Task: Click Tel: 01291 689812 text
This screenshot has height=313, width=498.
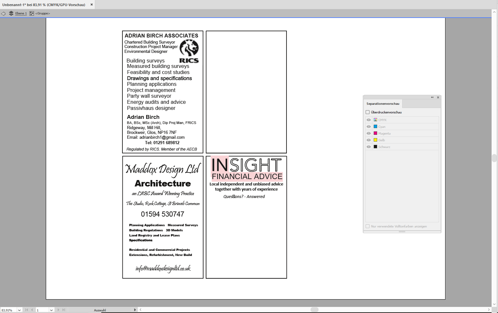Action: [162, 143]
